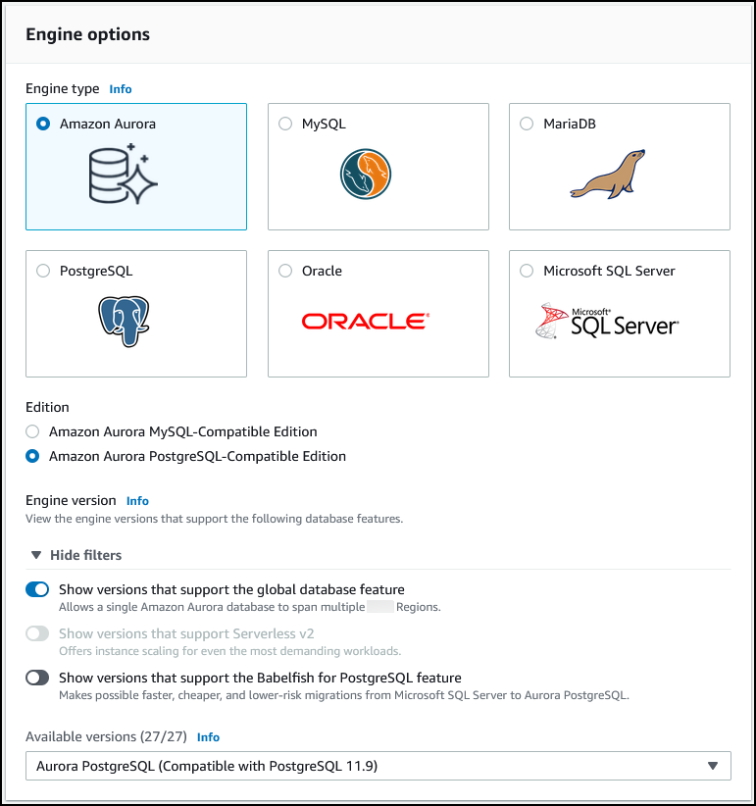Open the Available versions dropdown
756x806 pixels.
coord(378,766)
